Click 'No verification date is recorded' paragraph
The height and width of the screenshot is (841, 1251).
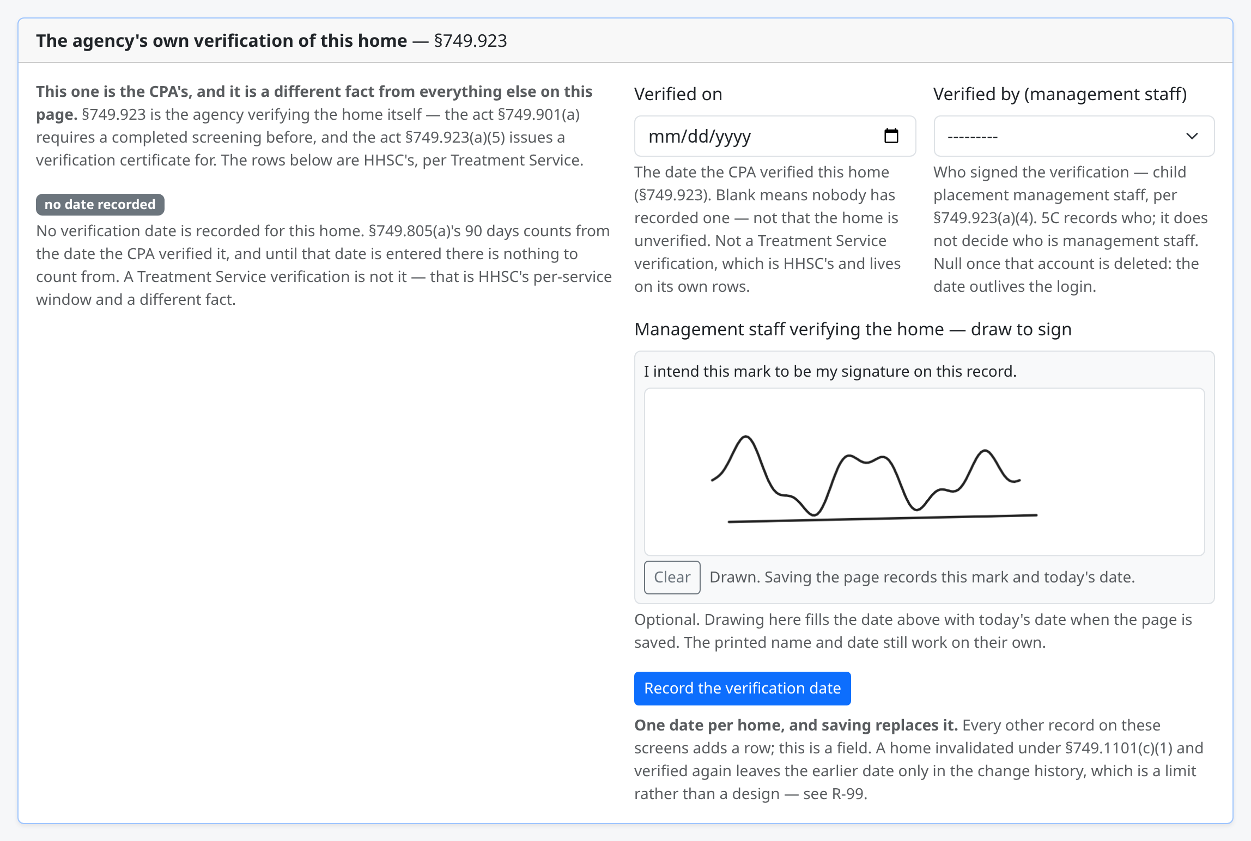(324, 265)
